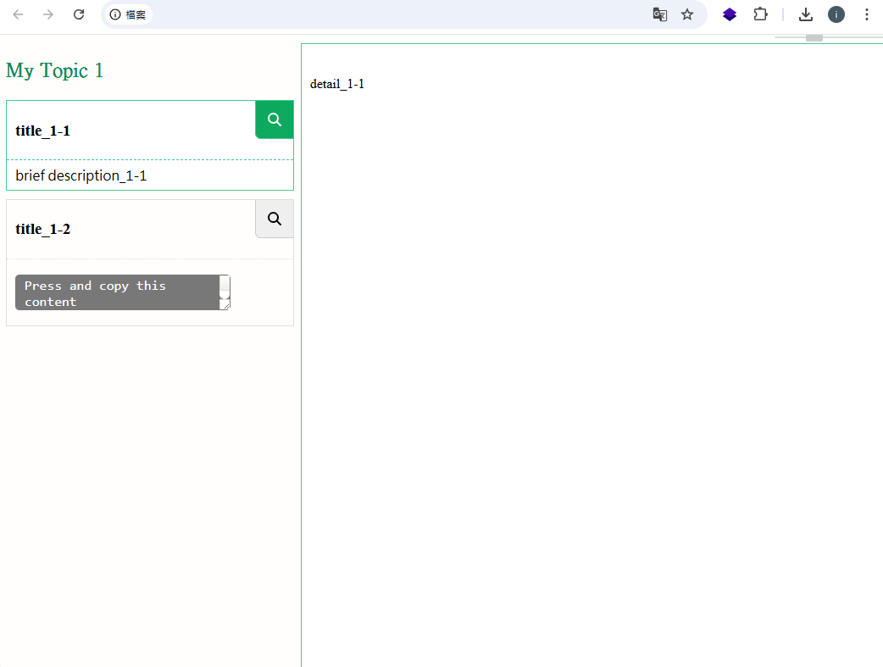This screenshot has height=667, width=883.
Task: Click the green search icon for title_1-1
Action: click(x=274, y=120)
